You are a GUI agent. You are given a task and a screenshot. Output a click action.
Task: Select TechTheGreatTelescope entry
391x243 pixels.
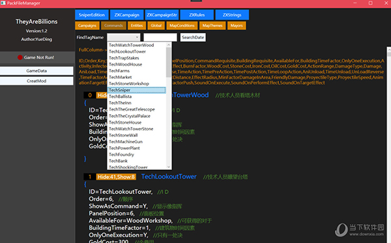point(137,109)
